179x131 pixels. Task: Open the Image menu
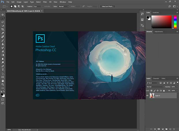pyautogui.click(x=19, y=2)
